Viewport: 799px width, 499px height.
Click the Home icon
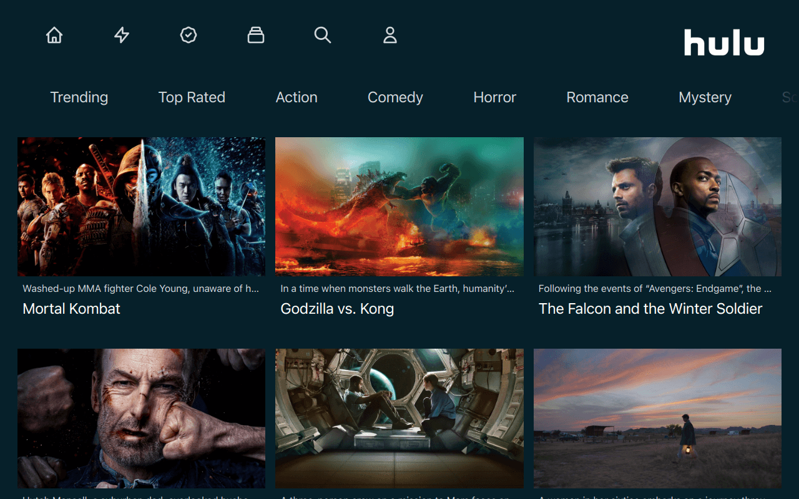click(x=54, y=36)
